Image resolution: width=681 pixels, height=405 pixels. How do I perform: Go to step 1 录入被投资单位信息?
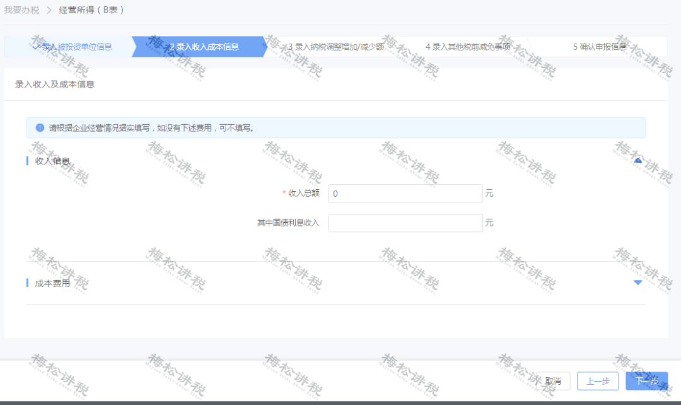[x=76, y=47]
